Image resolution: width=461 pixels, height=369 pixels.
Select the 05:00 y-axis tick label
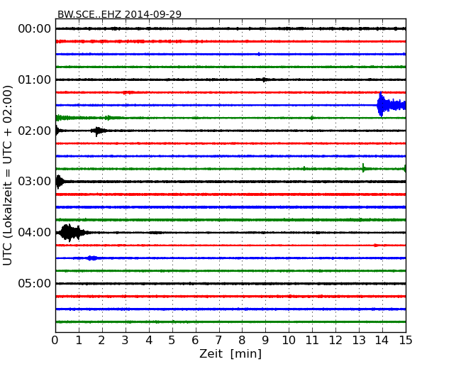(x=34, y=284)
